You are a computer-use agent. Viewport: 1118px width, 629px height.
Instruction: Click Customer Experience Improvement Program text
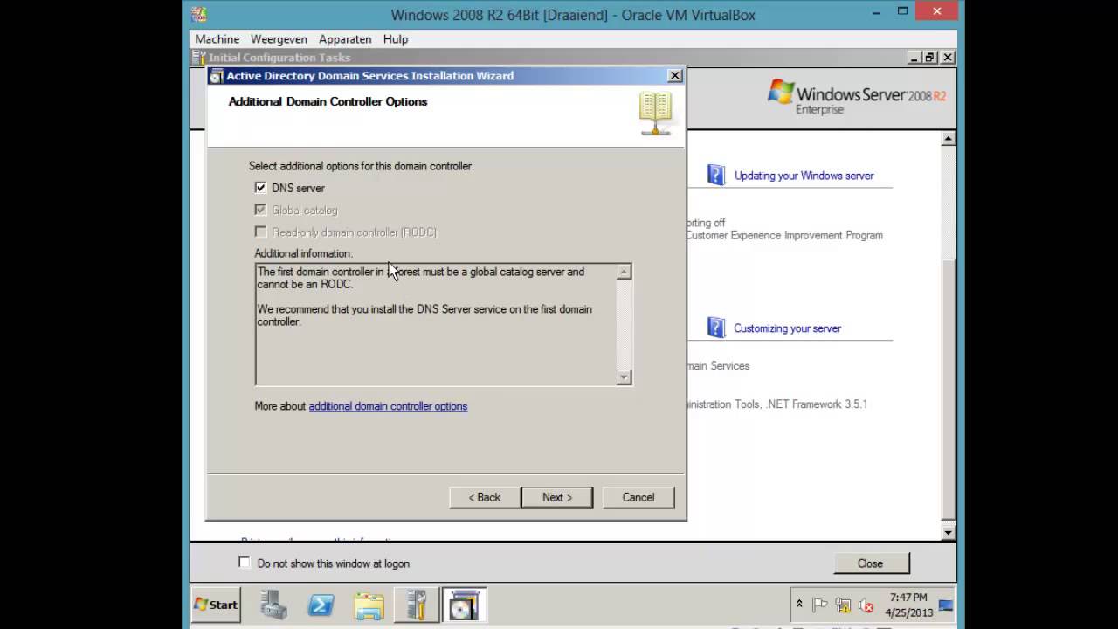pyautogui.click(x=784, y=235)
